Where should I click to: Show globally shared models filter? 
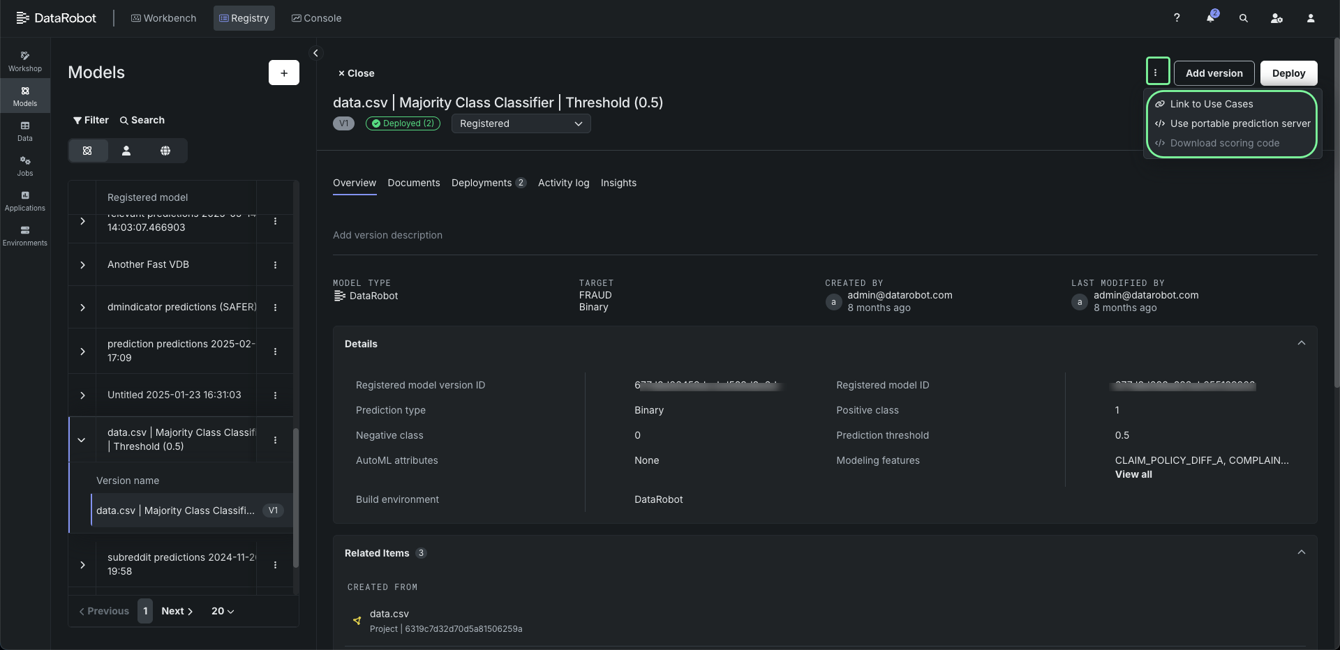[165, 151]
